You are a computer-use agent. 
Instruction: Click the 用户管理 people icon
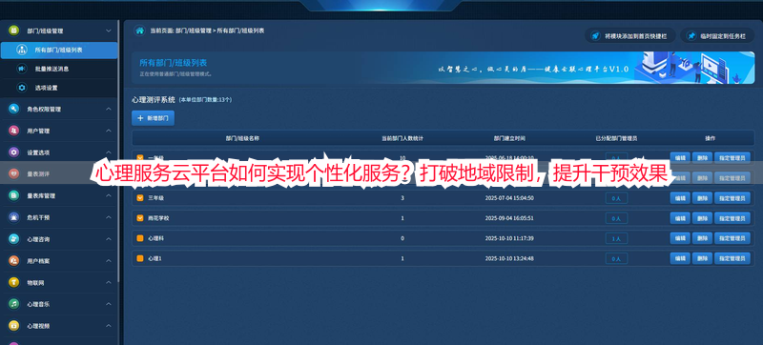click(13, 131)
